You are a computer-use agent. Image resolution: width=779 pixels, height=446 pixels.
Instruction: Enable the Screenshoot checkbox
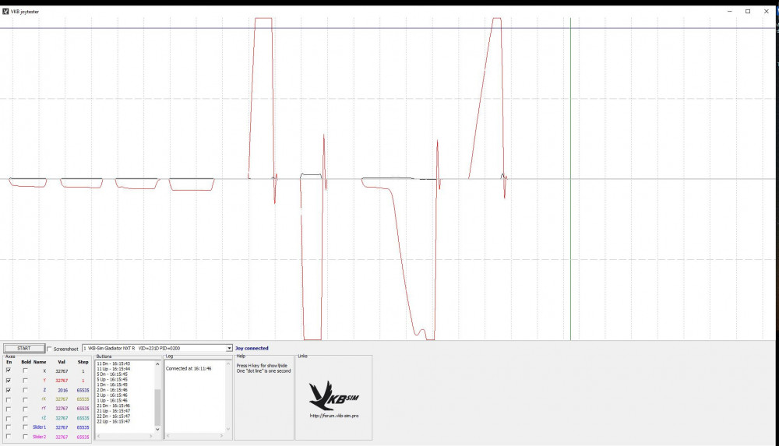(49, 349)
